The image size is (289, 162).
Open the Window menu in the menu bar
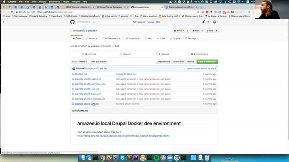76,2
